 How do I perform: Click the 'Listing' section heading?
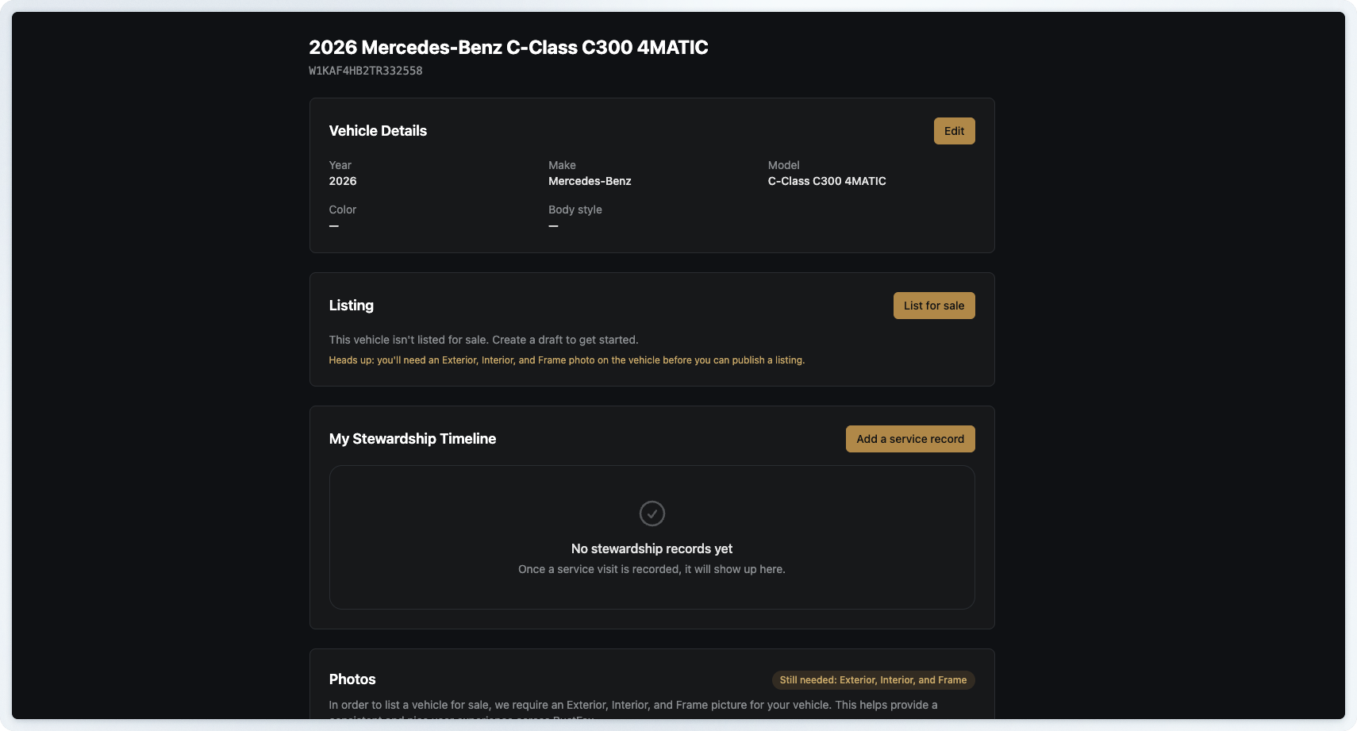pyautogui.click(x=352, y=306)
